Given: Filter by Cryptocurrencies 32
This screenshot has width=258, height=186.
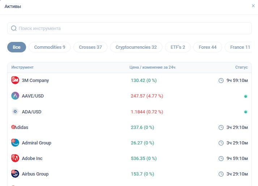Looking at the screenshot, I should (x=136, y=47).
